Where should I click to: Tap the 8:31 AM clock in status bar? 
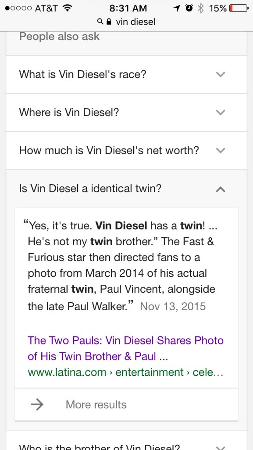pos(128,8)
